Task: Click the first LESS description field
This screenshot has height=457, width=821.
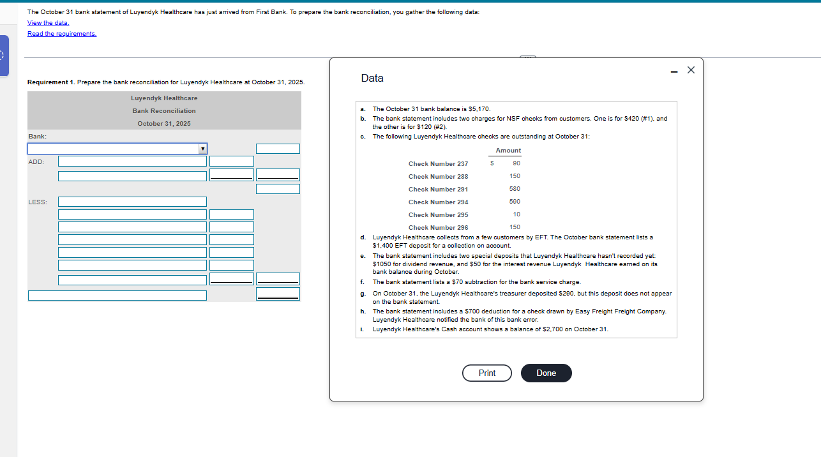Action: coord(132,201)
